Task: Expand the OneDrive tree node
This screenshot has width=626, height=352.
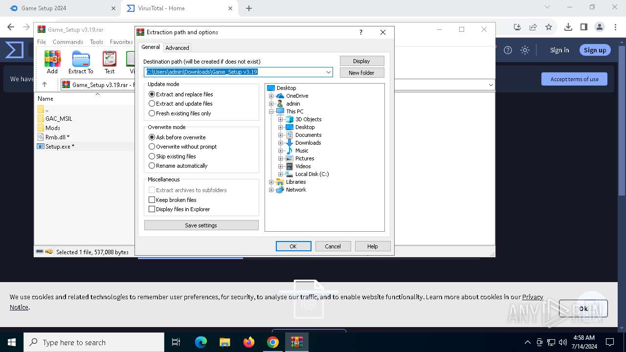Action: tap(271, 96)
